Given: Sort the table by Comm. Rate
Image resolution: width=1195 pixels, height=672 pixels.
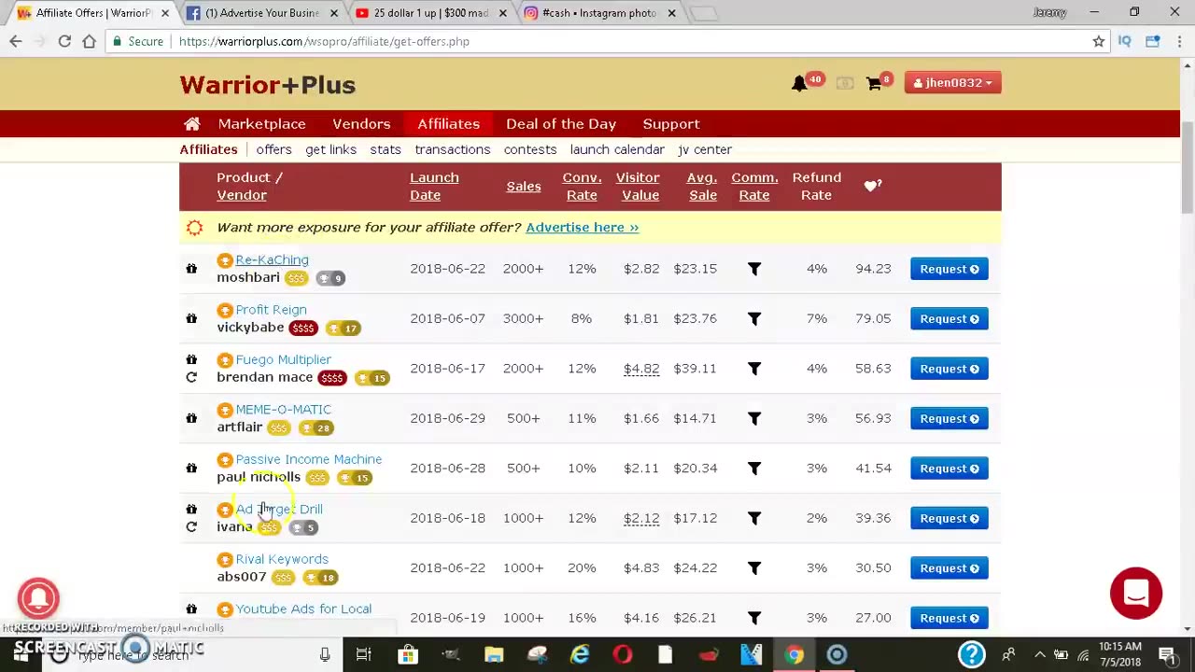Looking at the screenshot, I should point(754,186).
